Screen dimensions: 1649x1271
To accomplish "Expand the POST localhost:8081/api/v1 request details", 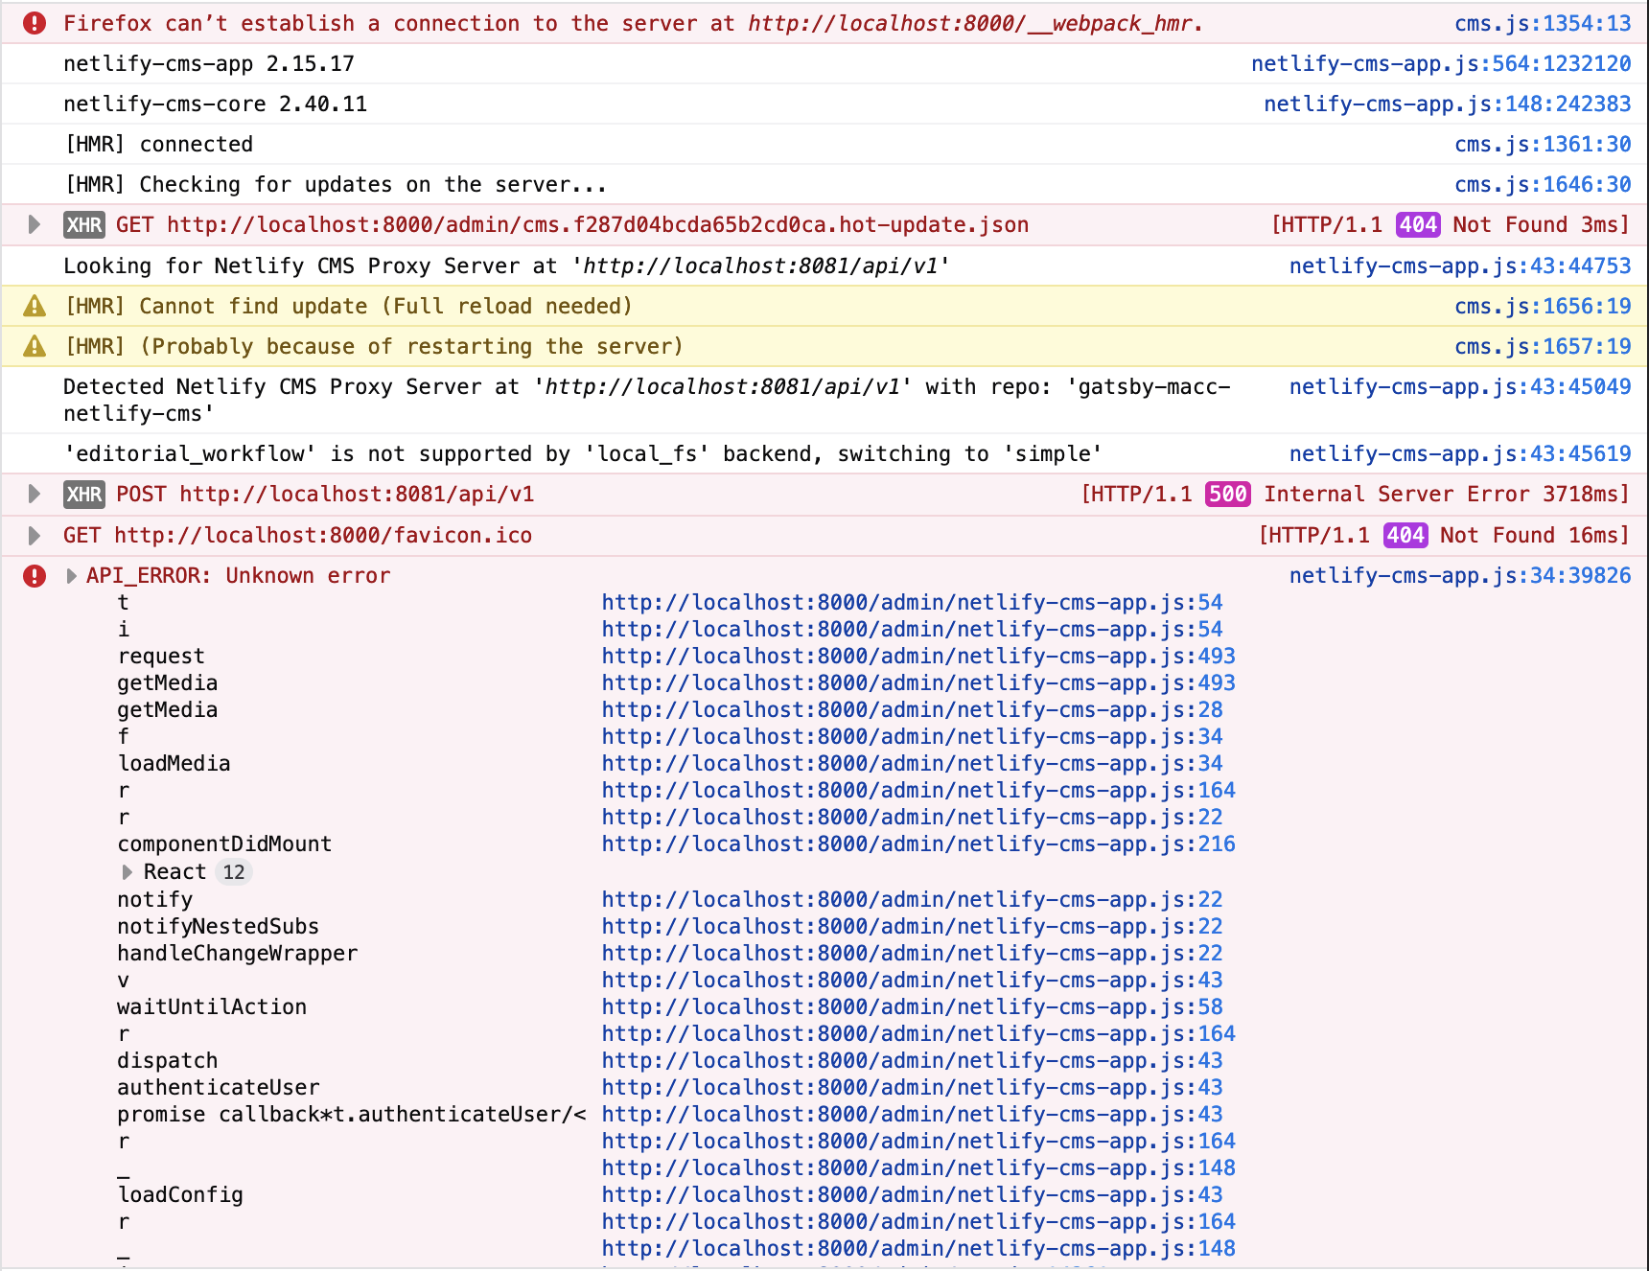I will click(35, 495).
